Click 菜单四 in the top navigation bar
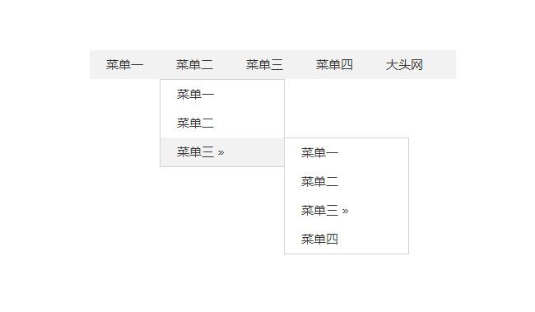This screenshot has width=535, height=312. click(x=334, y=65)
